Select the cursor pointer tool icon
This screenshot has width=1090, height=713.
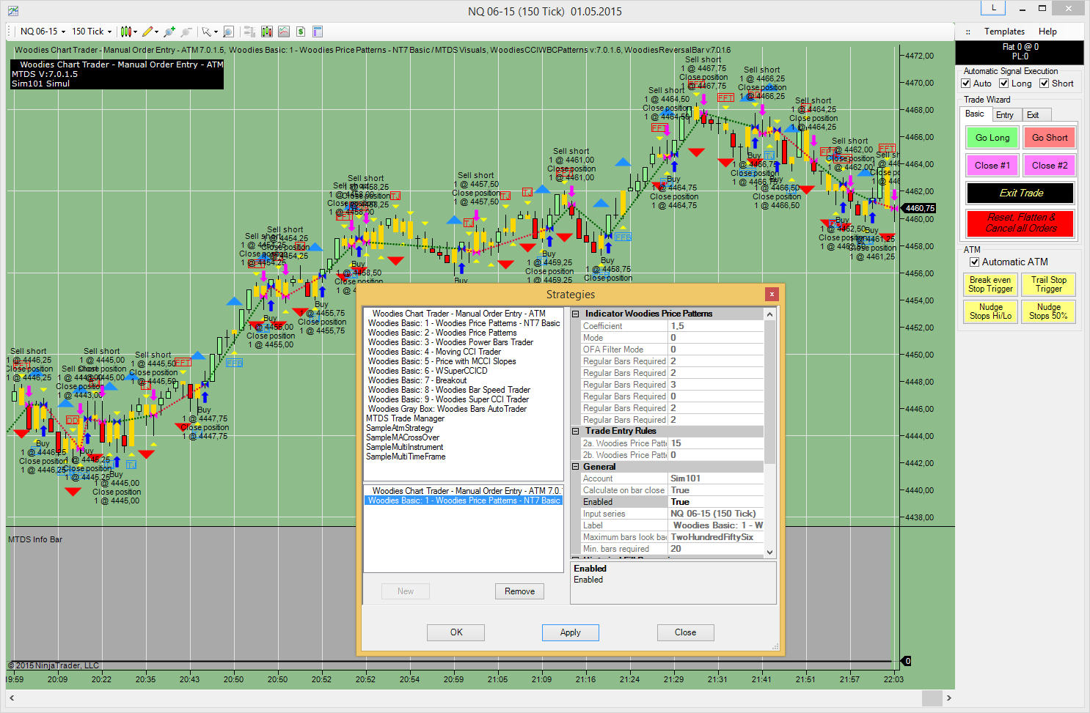(207, 32)
